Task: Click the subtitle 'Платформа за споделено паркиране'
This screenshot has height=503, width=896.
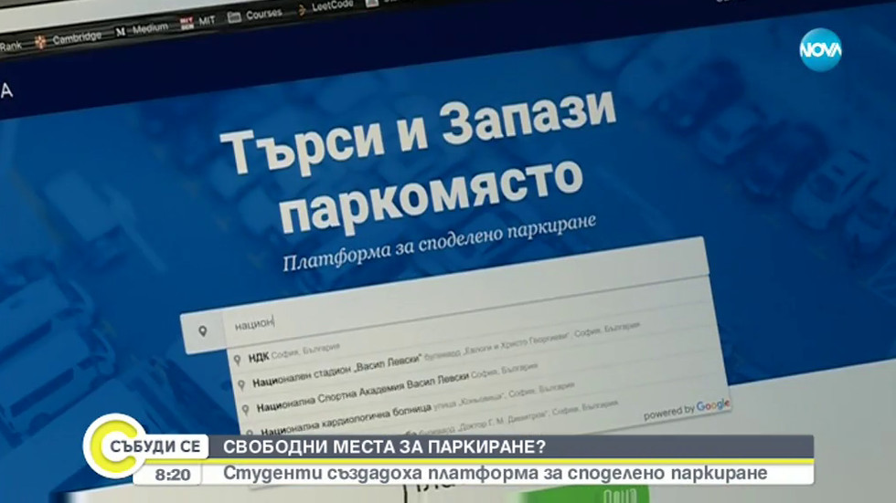Action: click(439, 244)
